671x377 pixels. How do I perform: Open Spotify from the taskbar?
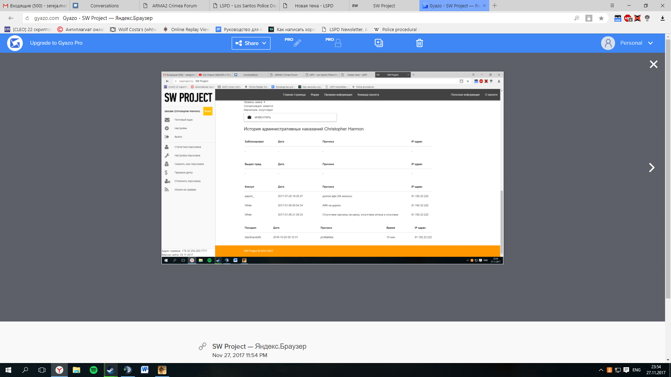[93, 370]
